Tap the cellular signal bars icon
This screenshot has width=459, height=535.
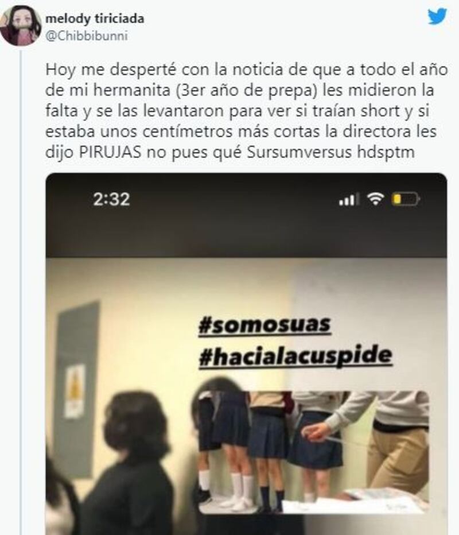(348, 199)
